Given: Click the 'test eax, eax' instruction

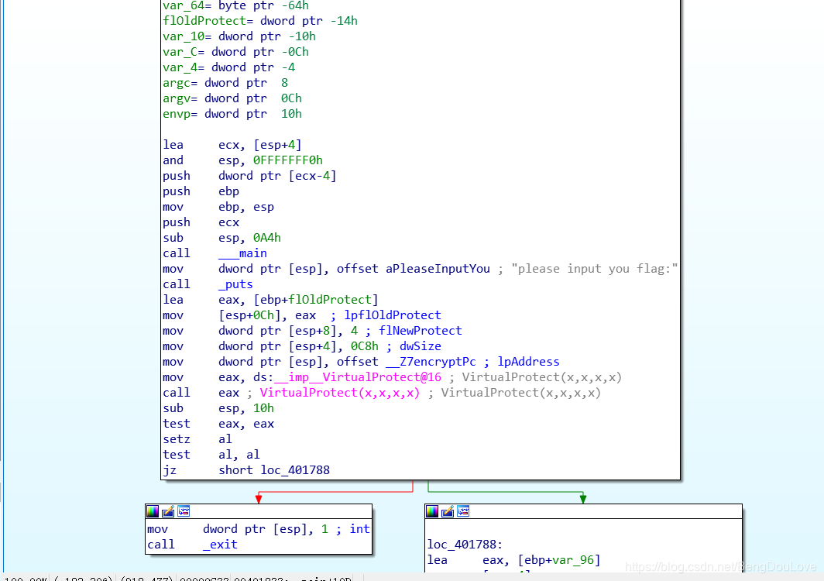Looking at the screenshot, I should [x=218, y=424].
